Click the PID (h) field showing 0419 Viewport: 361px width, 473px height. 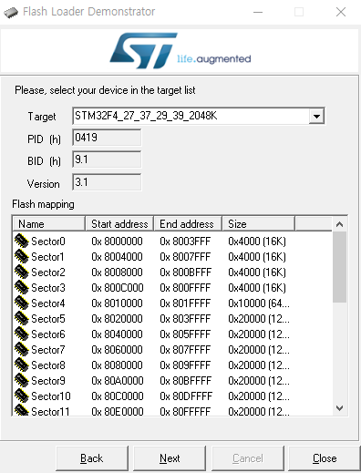click(x=107, y=138)
